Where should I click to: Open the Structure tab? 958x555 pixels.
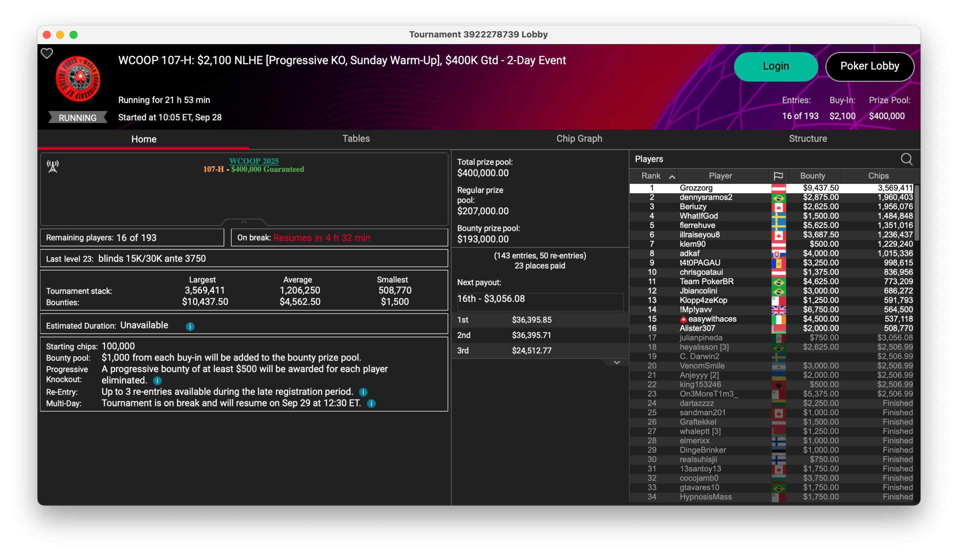[x=808, y=138]
